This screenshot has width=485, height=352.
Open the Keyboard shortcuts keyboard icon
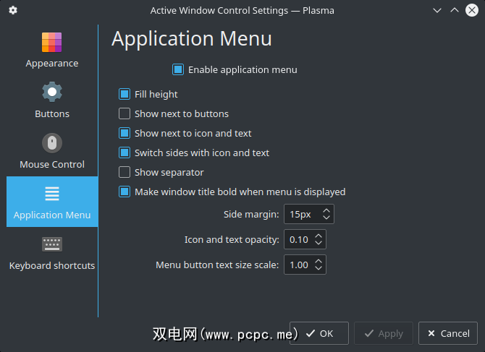click(52, 244)
